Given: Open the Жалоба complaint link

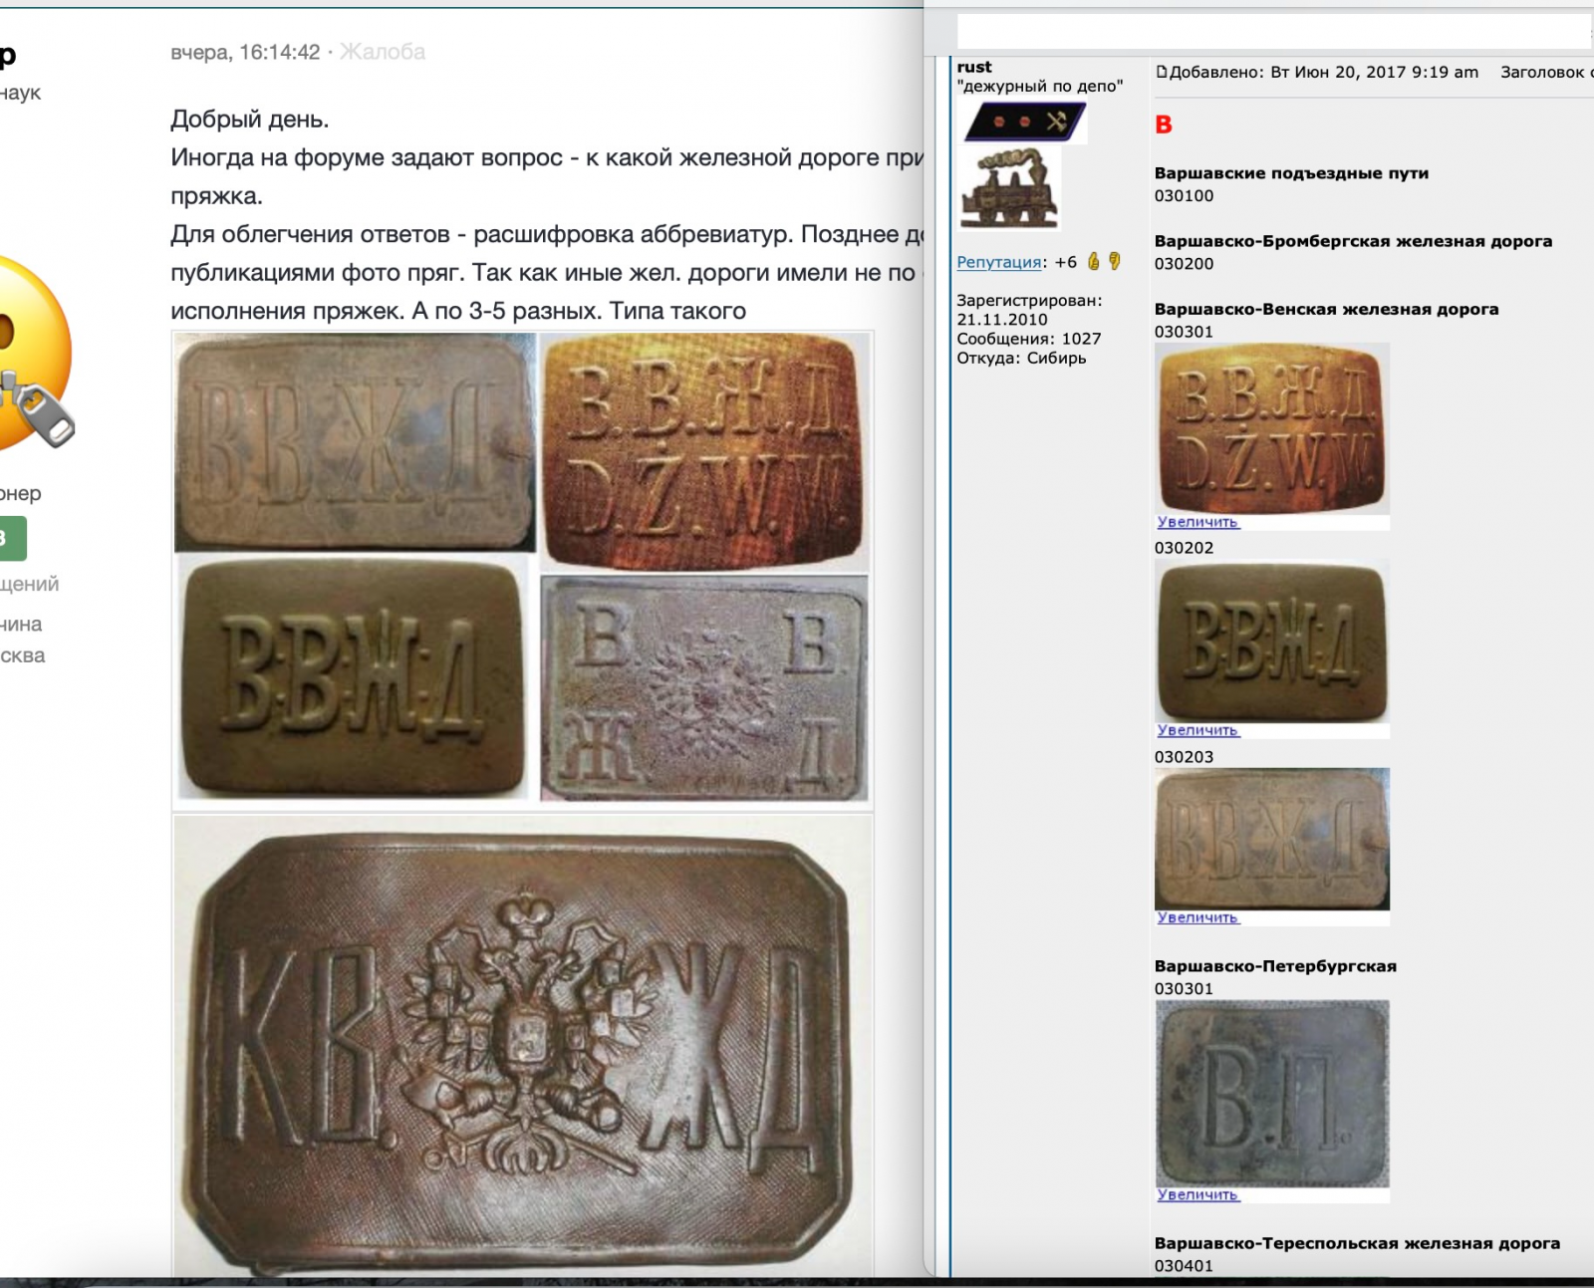Looking at the screenshot, I should coord(383,52).
